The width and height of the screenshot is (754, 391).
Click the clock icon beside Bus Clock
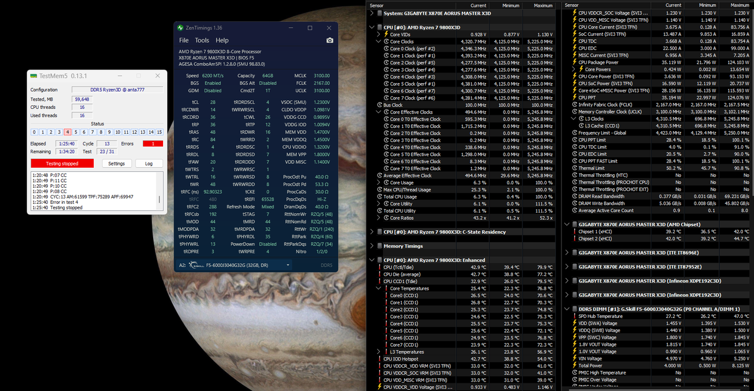tap(379, 105)
